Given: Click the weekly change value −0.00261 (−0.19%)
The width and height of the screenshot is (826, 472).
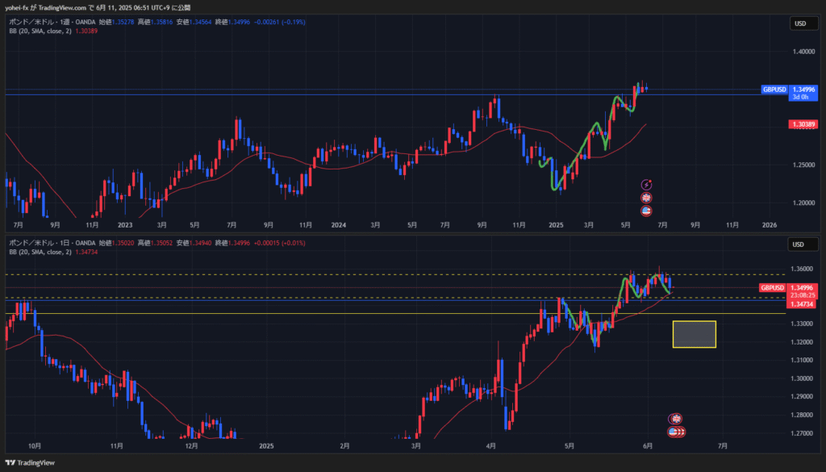Looking at the screenshot, I should 280,22.
